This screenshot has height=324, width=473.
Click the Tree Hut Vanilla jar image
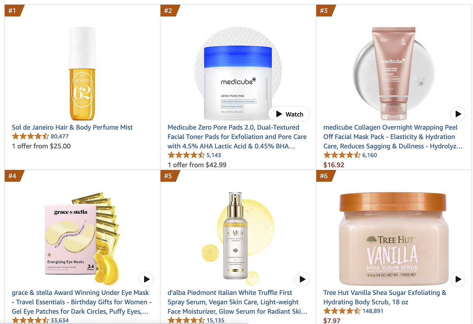tap(393, 239)
